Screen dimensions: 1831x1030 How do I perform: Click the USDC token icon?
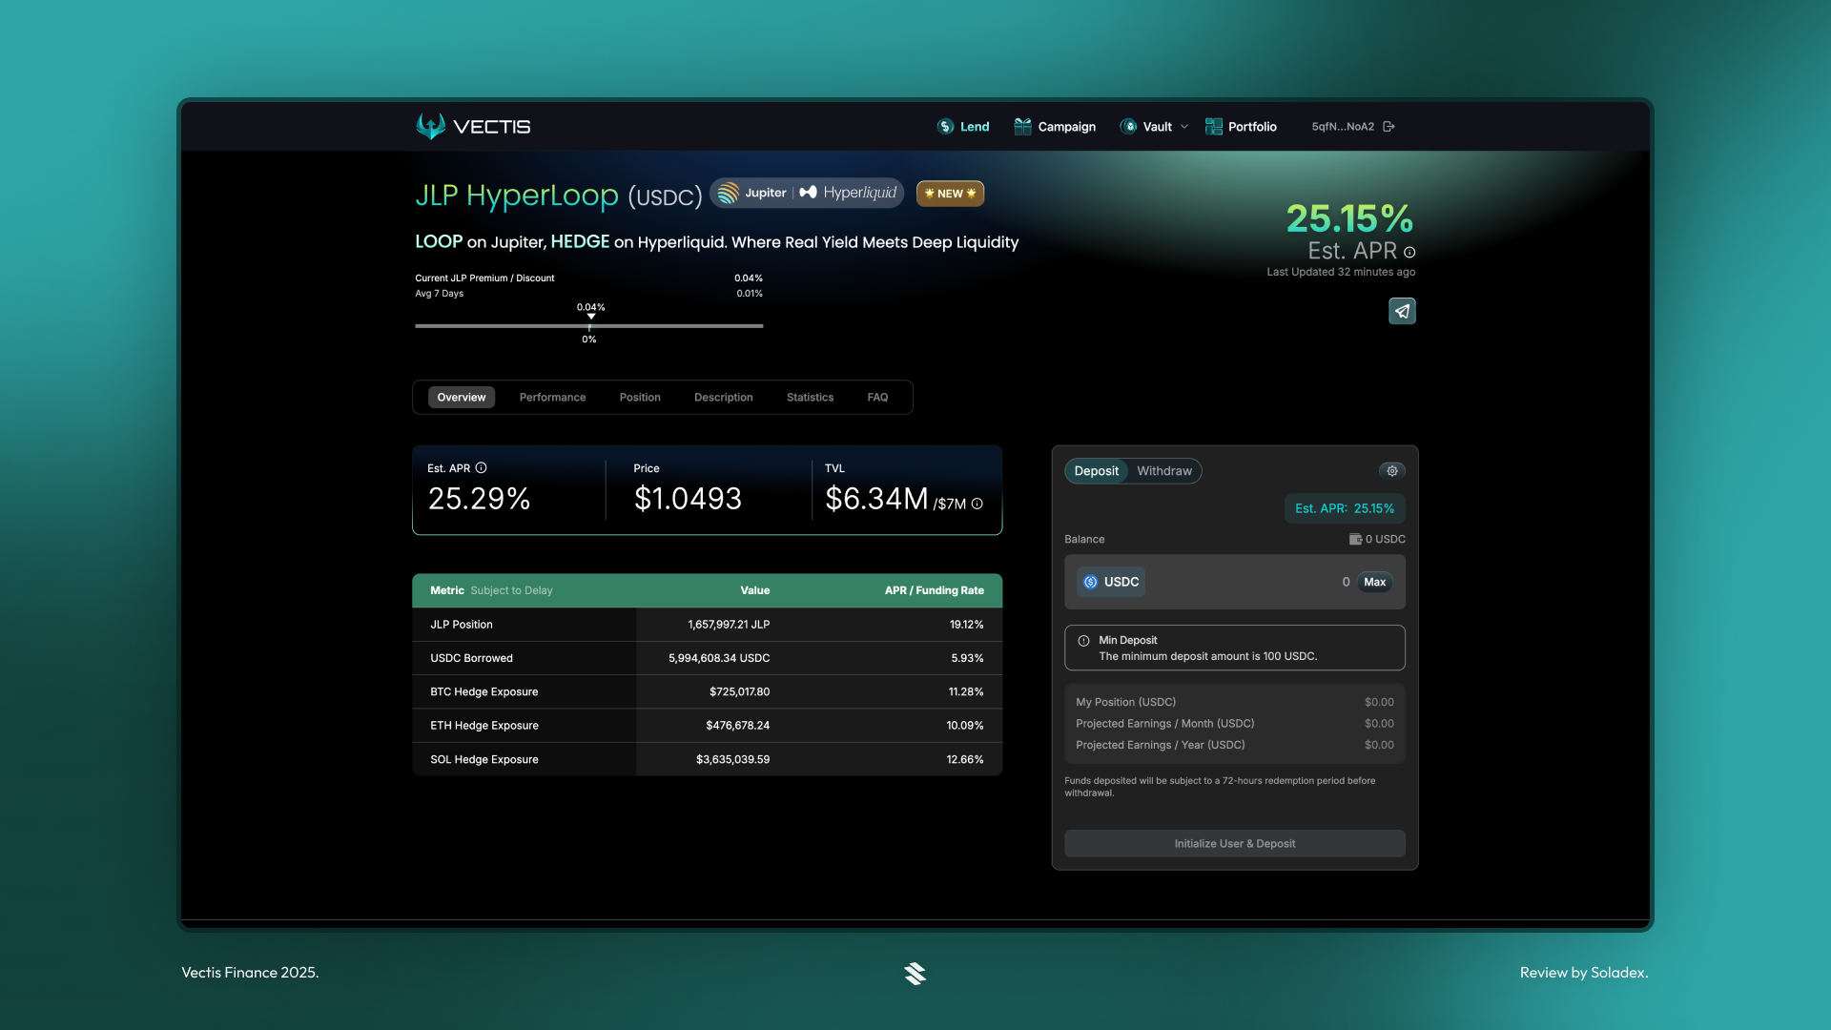point(1091,582)
